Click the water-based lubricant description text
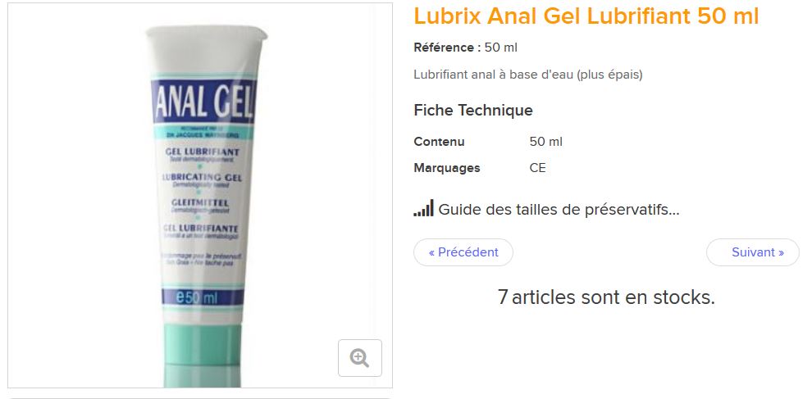The image size is (812, 399). click(x=528, y=75)
